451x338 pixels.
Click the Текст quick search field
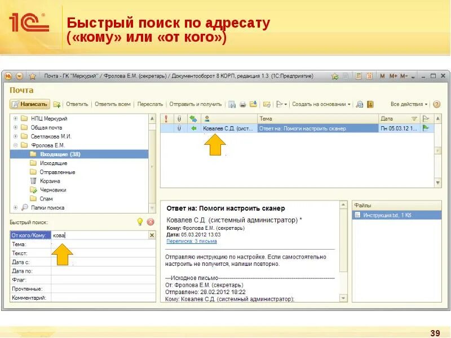103,253
